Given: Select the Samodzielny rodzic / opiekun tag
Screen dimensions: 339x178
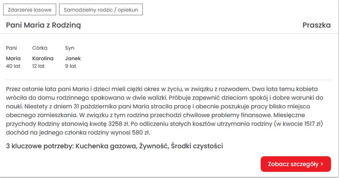Looking at the screenshot, I should click(101, 10).
